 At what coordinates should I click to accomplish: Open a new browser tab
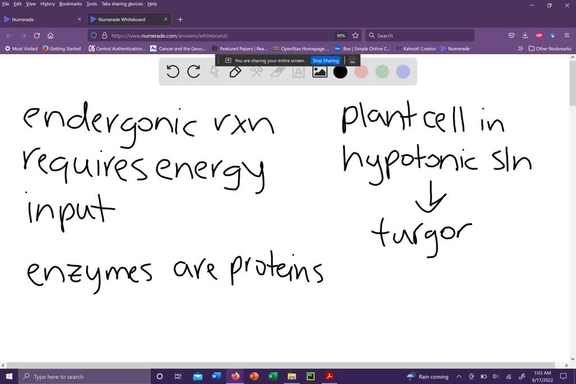click(x=180, y=20)
